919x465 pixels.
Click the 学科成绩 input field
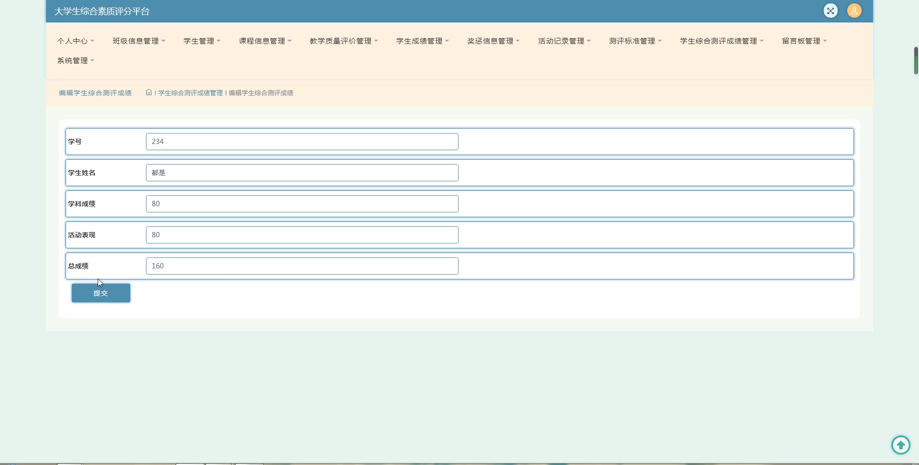(x=302, y=204)
